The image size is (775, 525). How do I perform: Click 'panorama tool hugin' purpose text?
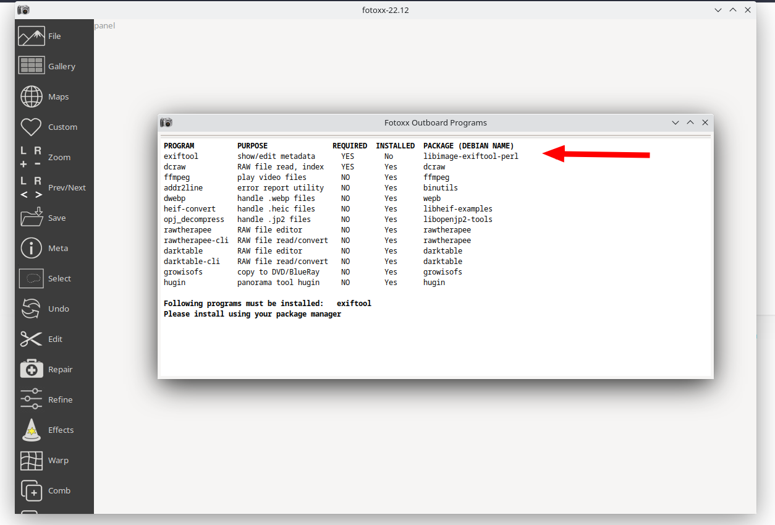(x=279, y=283)
